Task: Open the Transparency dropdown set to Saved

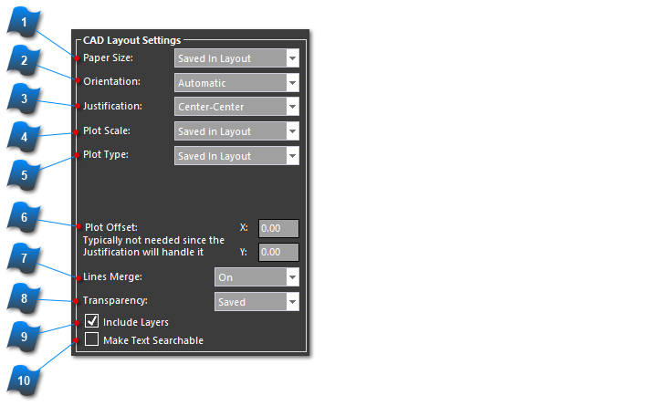Action: [256, 301]
